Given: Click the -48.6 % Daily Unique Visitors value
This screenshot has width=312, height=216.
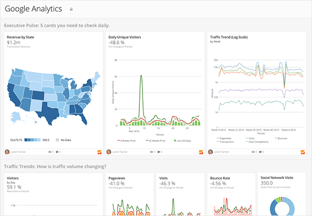Looking at the screenshot, I should click(x=117, y=42).
